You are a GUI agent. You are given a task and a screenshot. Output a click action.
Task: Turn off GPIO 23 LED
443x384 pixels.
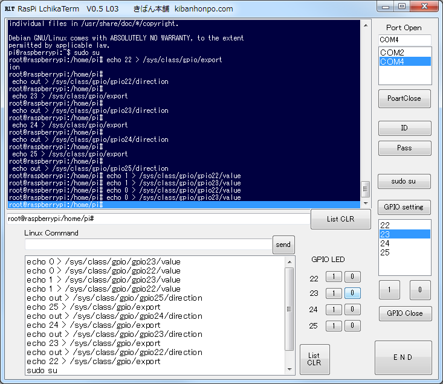(x=352, y=293)
